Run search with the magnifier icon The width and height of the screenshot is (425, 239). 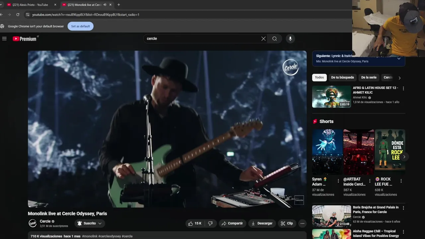(275, 39)
